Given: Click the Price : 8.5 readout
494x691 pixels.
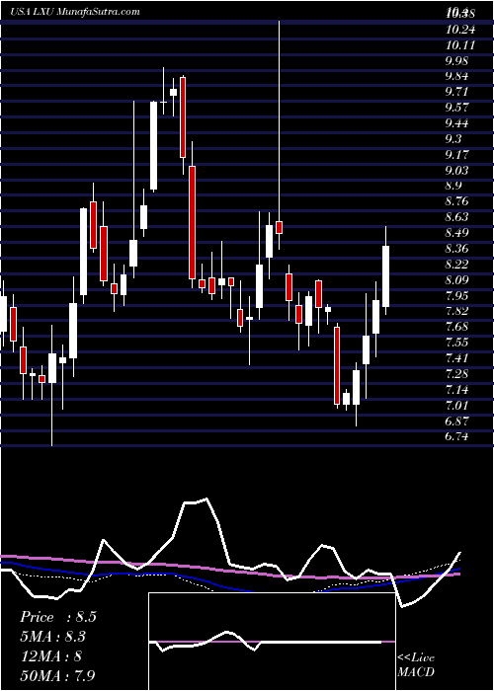Looking at the screenshot, I should [57, 617].
